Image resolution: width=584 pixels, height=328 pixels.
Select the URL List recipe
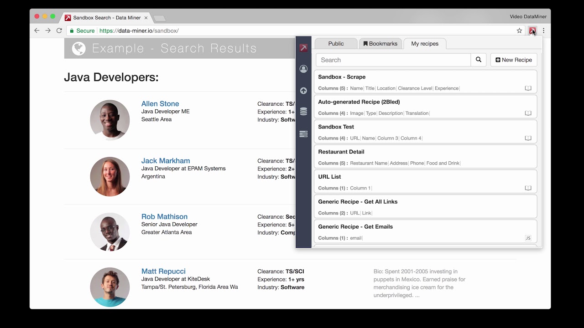pyautogui.click(x=425, y=181)
